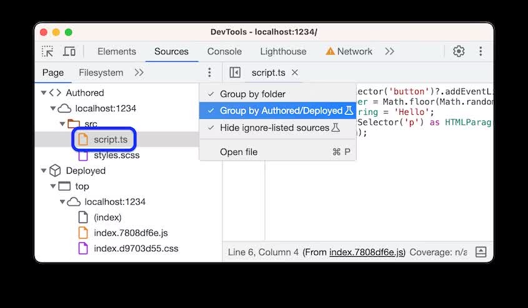Toggle the Group by folder option
The height and width of the screenshot is (308, 528).
point(252,94)
